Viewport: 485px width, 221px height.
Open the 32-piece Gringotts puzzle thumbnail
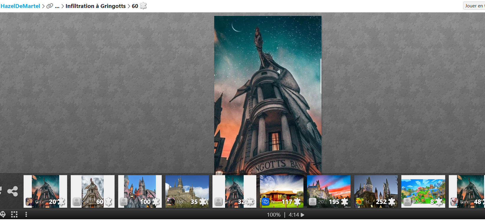point(234,191)
